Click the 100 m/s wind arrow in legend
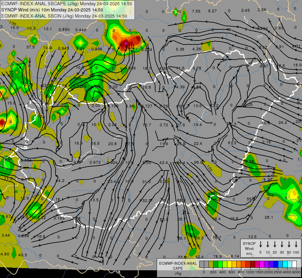This screenshot has height=278, width=302. click(x=296, y=244)
